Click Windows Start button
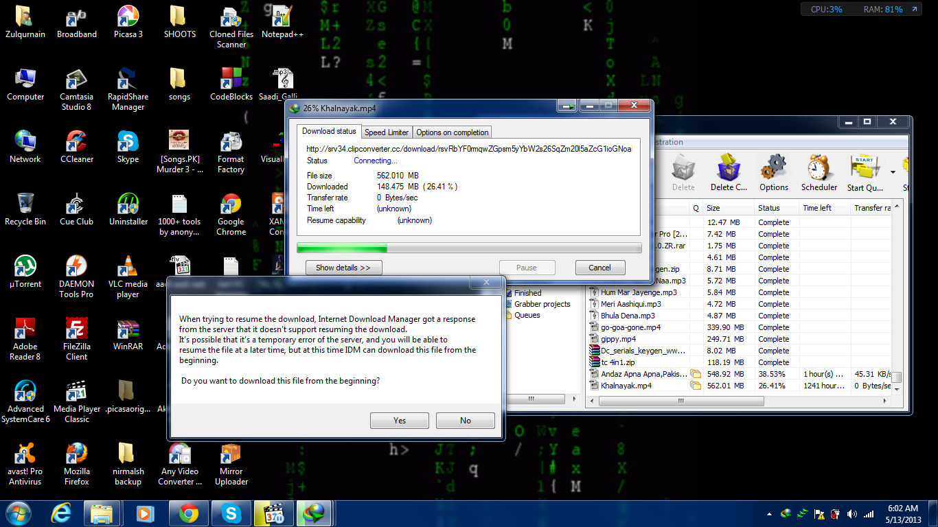This screenshot has width=938, height=527. point(19,513)
